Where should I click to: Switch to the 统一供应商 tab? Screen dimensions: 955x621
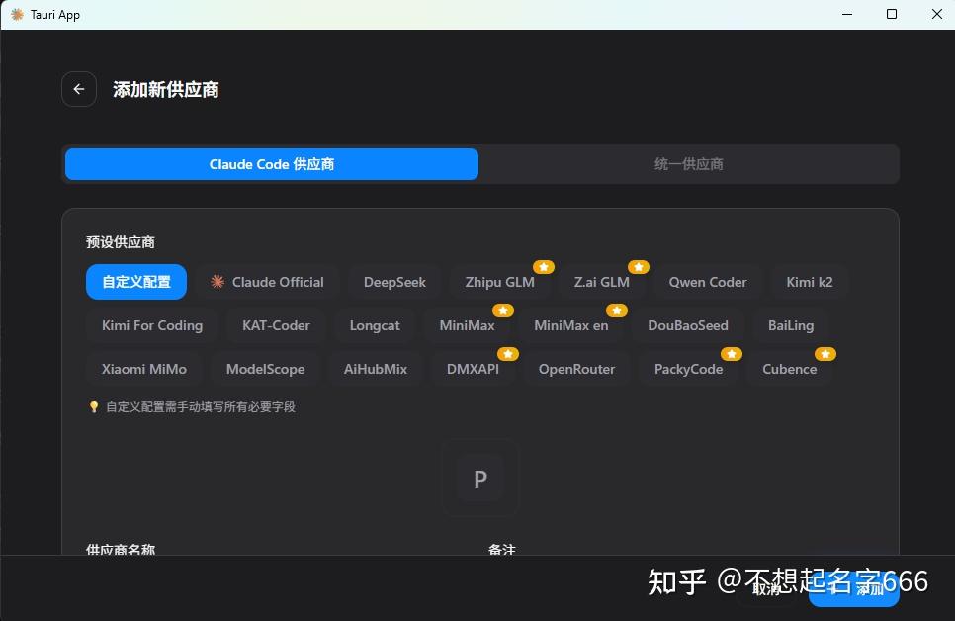pyautogui.click(x=689, y=163)
